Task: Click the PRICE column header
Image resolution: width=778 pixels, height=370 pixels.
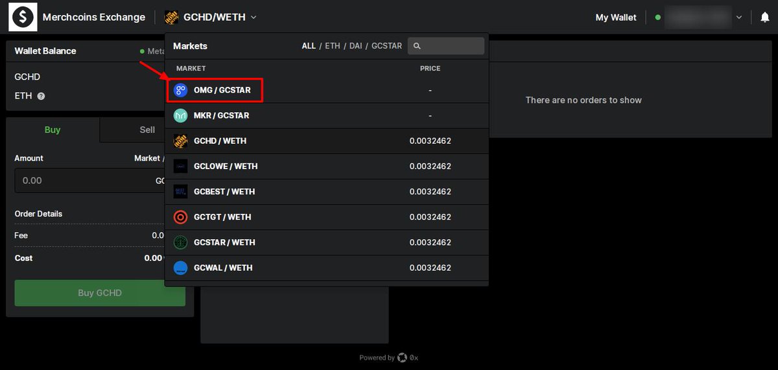Action: pyautogui.click(x=430, y=68)
